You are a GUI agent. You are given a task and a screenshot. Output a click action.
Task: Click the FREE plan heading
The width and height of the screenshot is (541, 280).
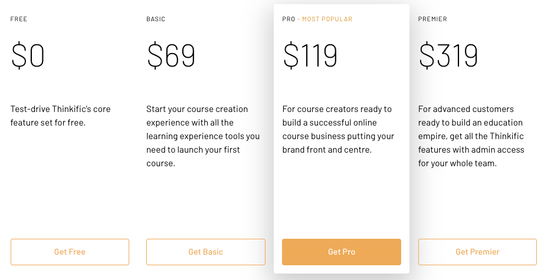coord(19,19)
